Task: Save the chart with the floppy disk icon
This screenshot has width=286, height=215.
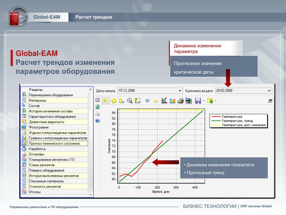Action: pos(198,101)
